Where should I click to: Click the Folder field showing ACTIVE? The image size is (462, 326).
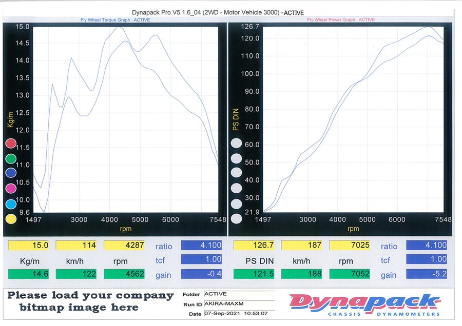click(x=239, y=294)
